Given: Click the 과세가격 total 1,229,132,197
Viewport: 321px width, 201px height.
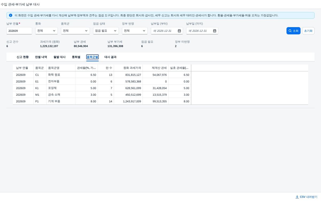Looking at the screenshot, I should (x=49, y=46).
